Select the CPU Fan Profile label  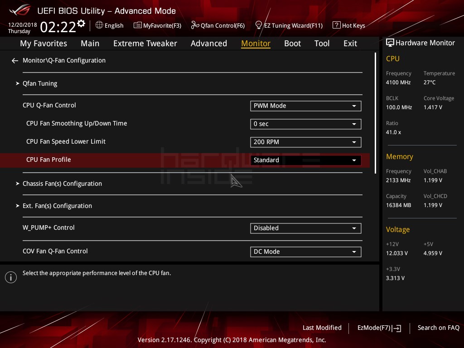point(48,160)
